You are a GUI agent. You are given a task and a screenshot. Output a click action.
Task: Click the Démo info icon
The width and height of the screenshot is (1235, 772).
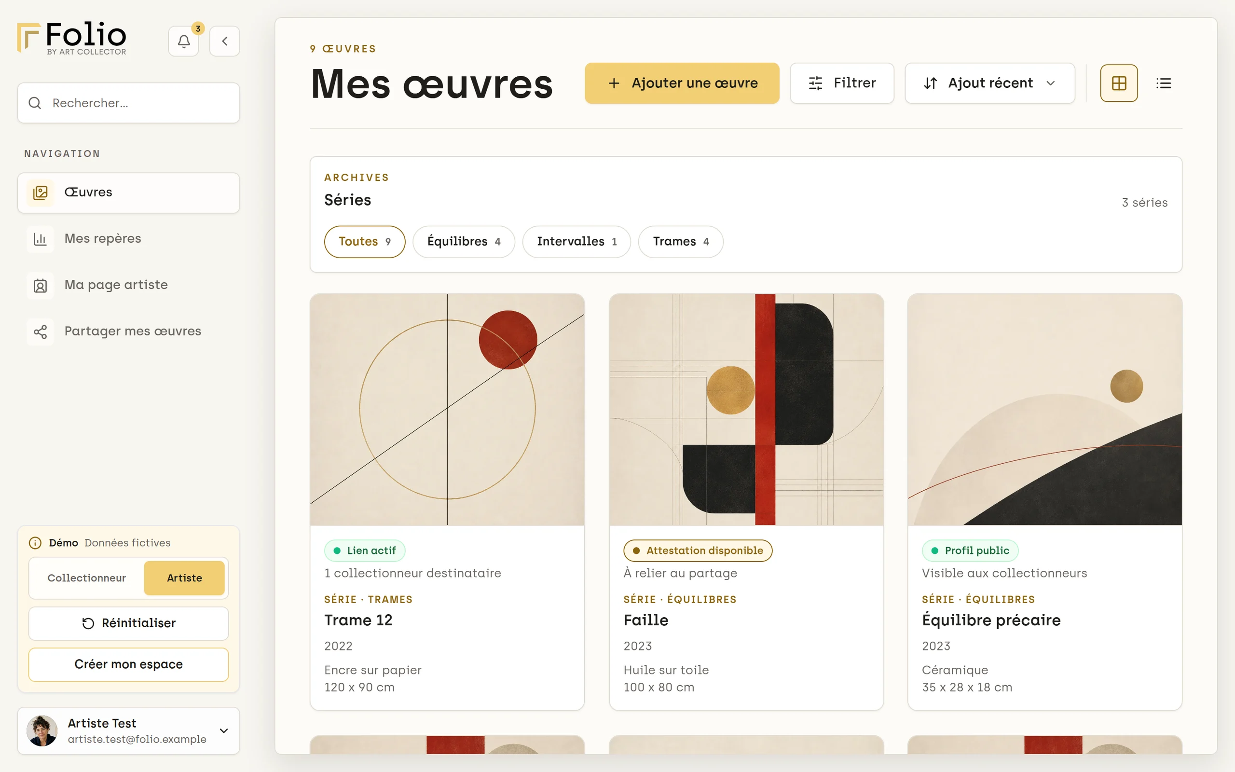35,543
